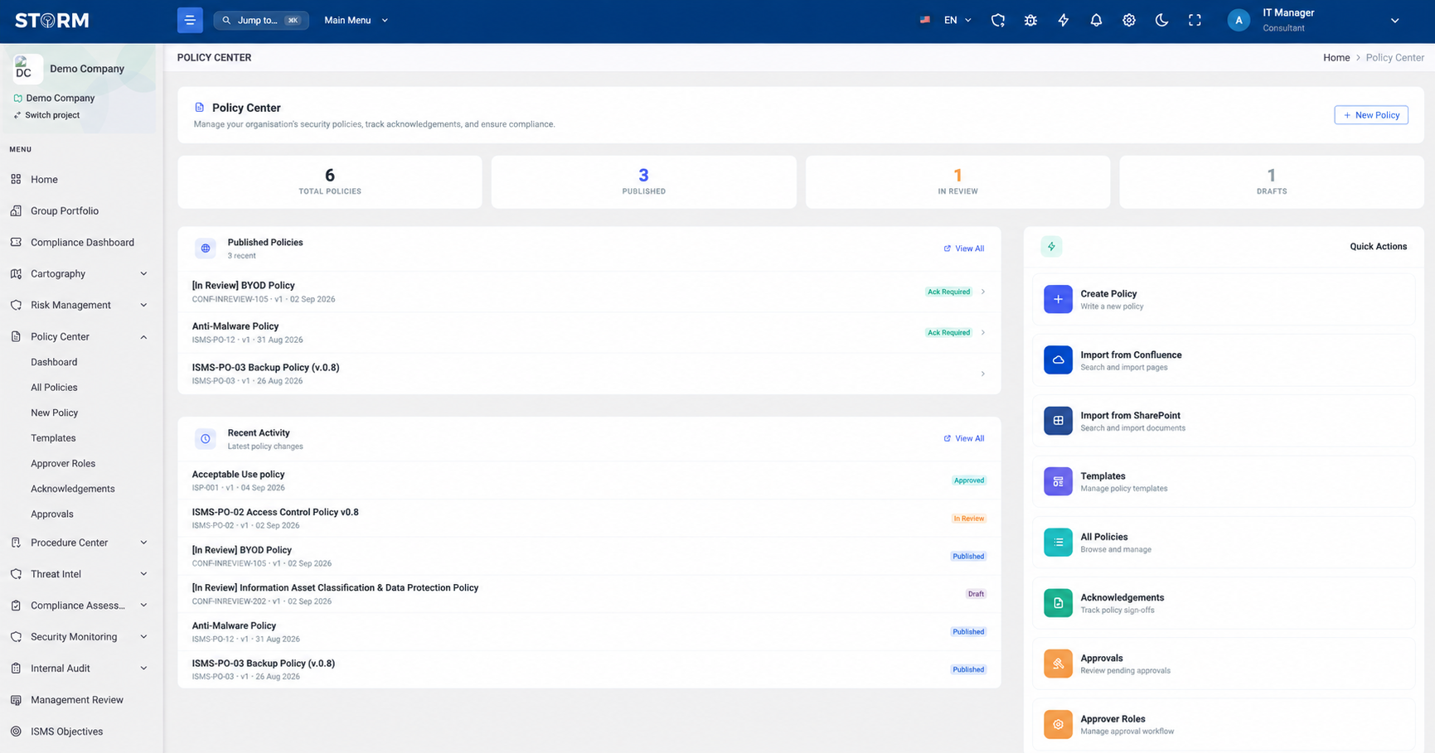Click the Templates quick action icon
1435x753 pixels.
pyautogui.click(x=1058, y=481)
